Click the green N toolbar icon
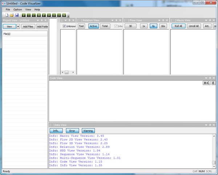This screenshot has width=218, height=175. point(64,15)
